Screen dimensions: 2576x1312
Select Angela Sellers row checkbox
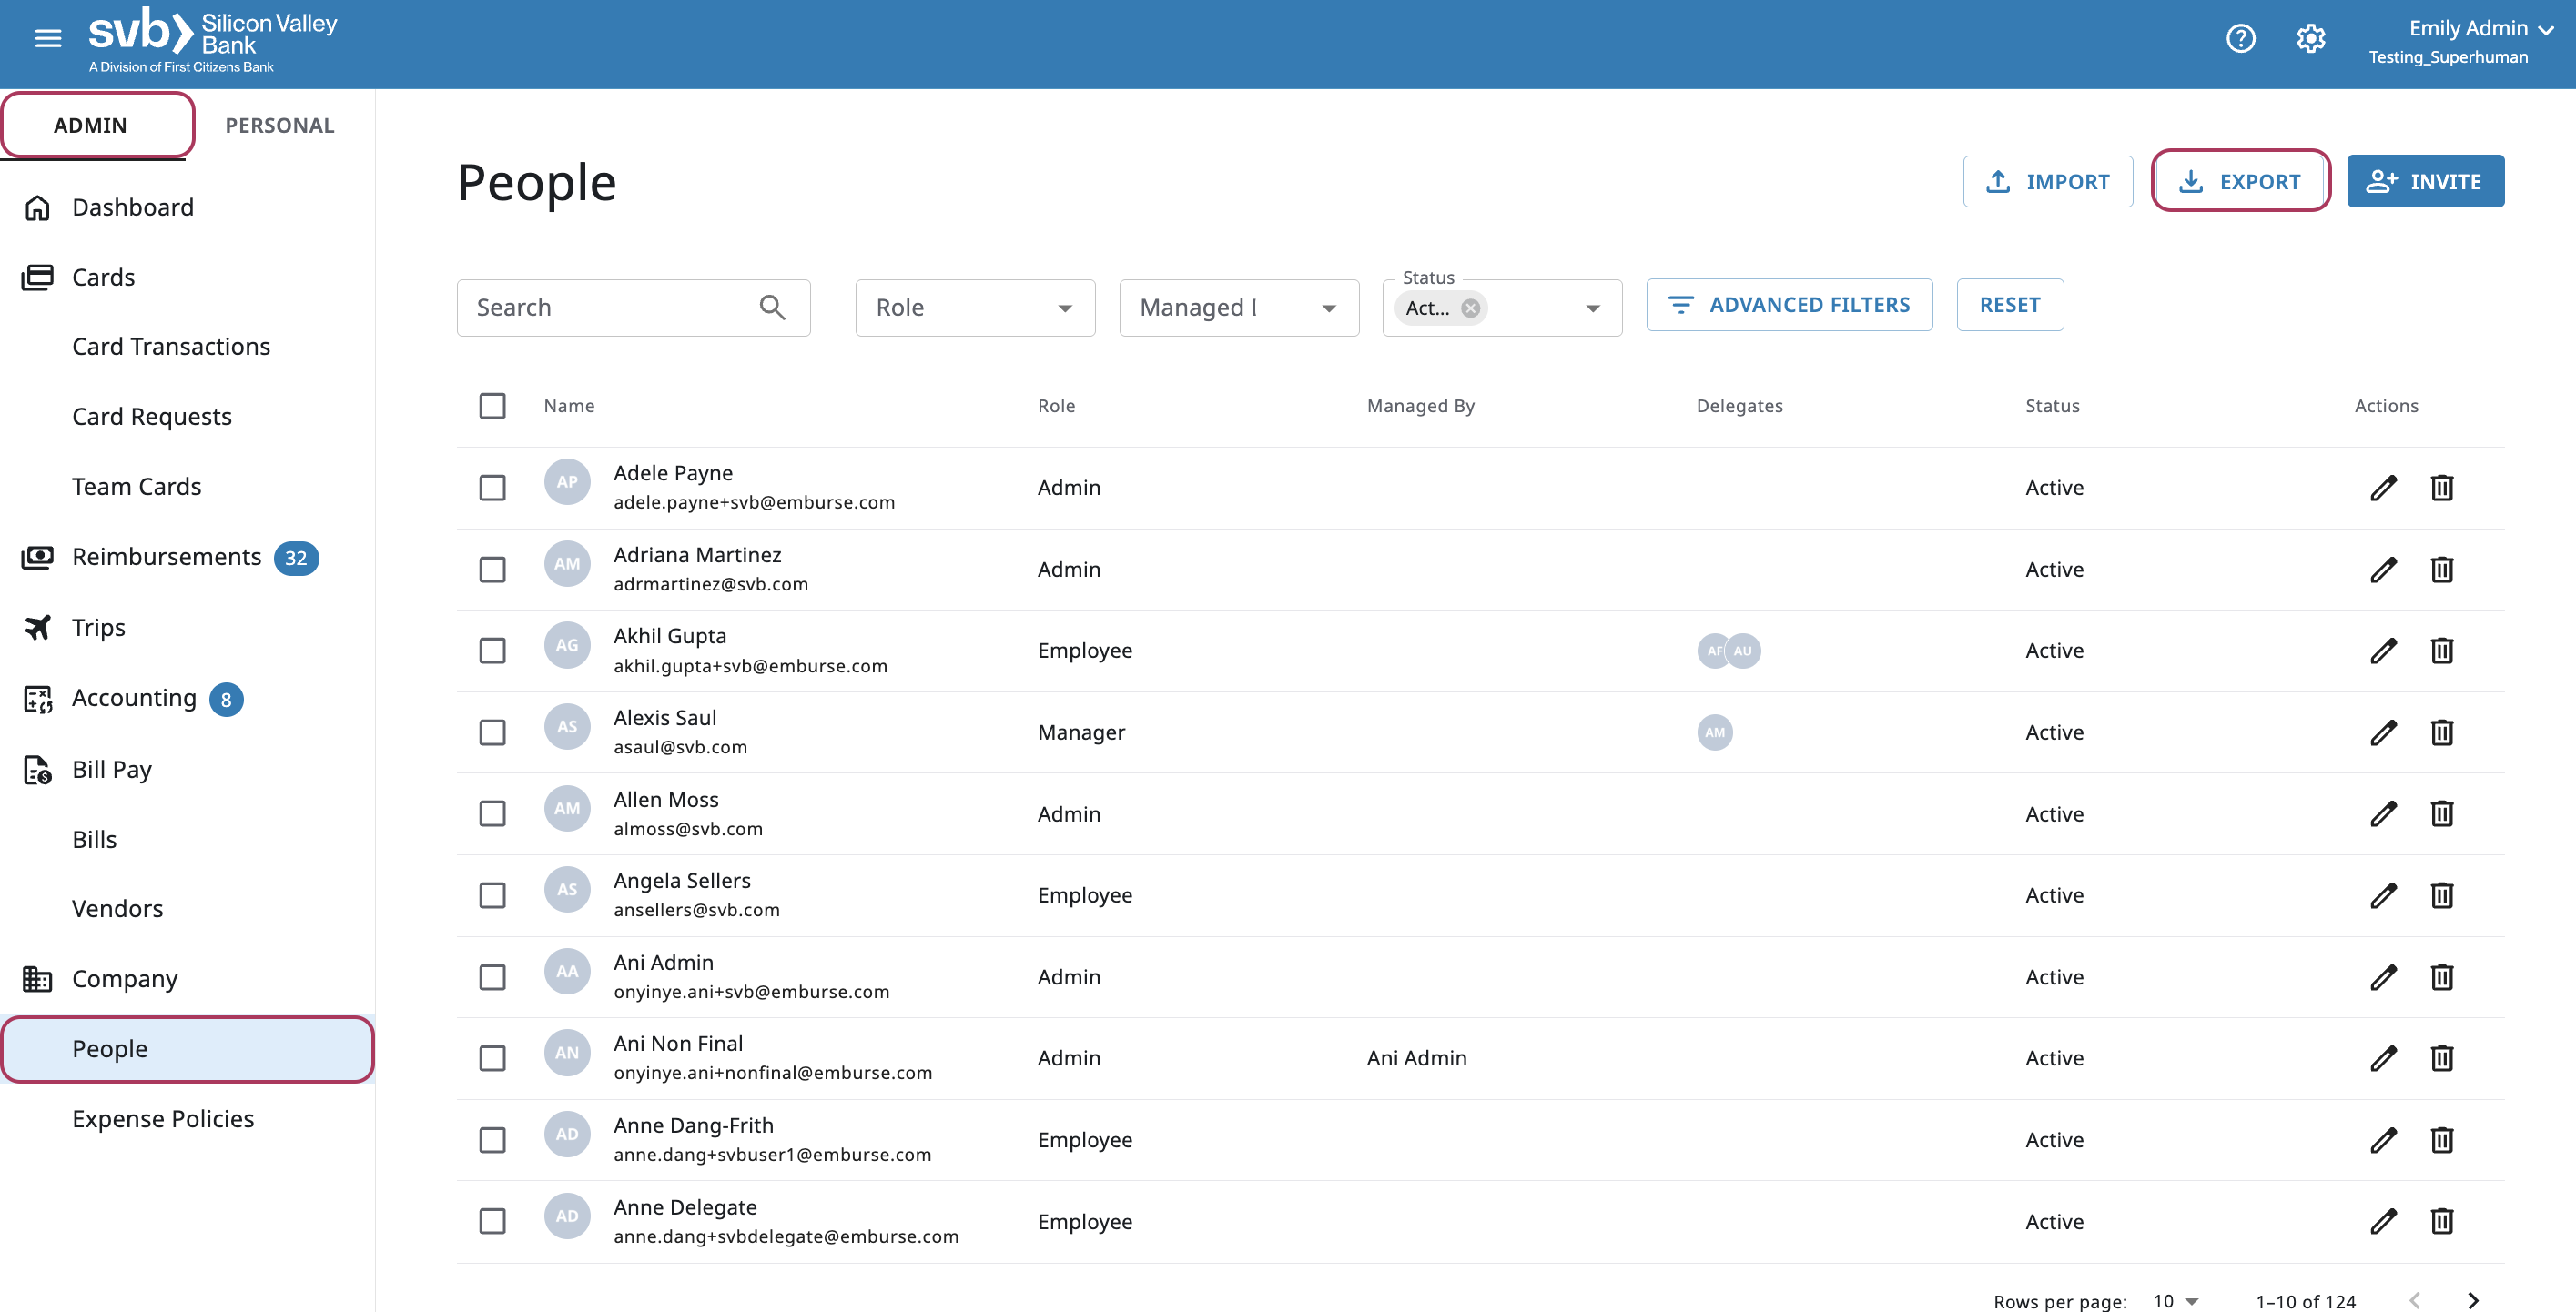(492, 895)
